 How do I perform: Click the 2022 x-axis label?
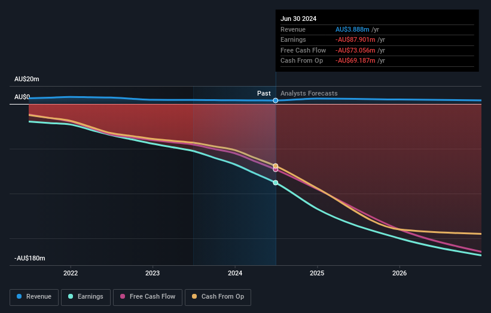click(71, 273)
